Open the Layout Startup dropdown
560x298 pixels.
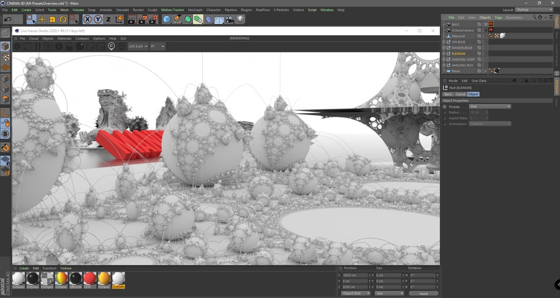(534, 10)
